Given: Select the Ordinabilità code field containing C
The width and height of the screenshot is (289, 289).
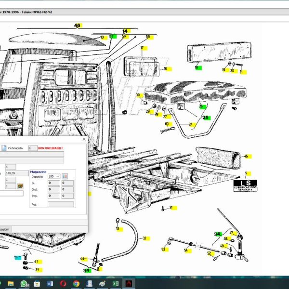Looking at the screenshot, I should 33,148.
